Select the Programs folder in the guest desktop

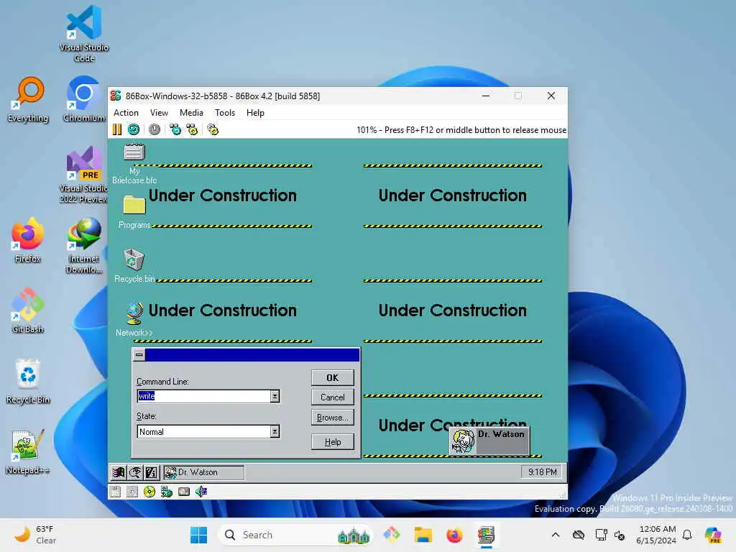tap(134, 205)
